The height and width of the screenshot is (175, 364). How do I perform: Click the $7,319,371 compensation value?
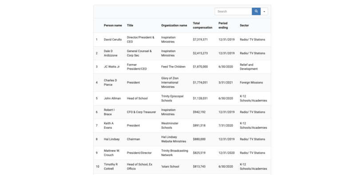[x=200, y=40]
